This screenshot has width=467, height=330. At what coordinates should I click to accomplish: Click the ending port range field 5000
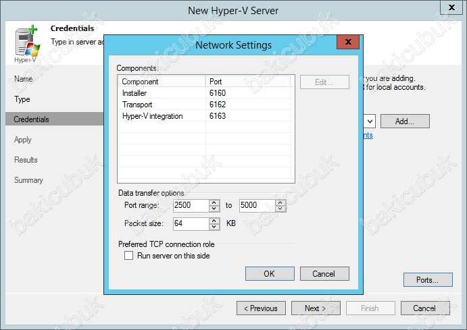click(257, 205)
